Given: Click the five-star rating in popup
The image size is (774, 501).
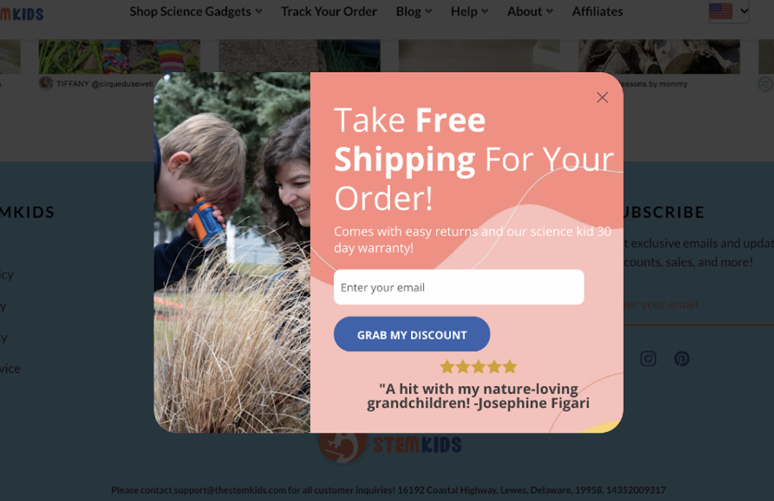Looking at the screenshot, I should tap(478, 367).
